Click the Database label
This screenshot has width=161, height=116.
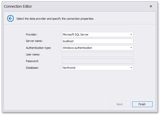[32, 68]
